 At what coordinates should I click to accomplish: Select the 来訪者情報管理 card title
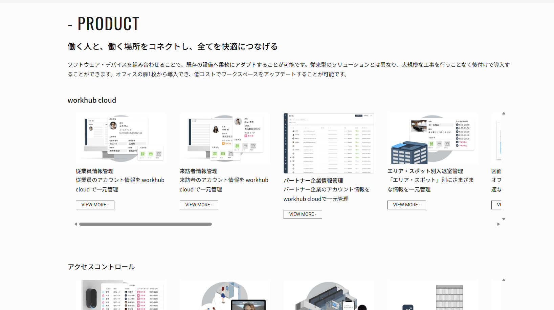point(199,171)
